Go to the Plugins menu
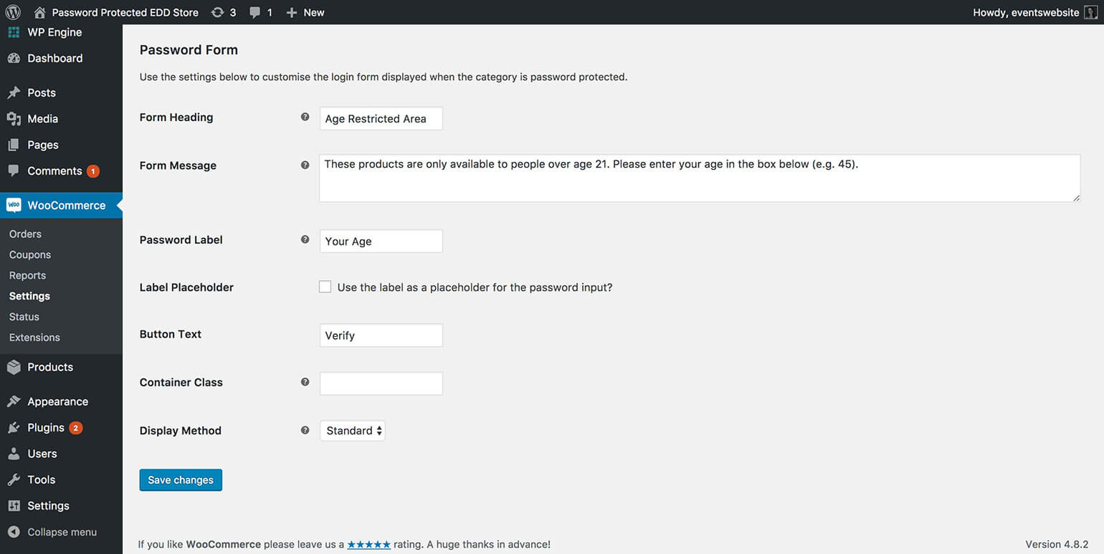Viewport: 1104px width, 554px height. [x=46, y=427]
